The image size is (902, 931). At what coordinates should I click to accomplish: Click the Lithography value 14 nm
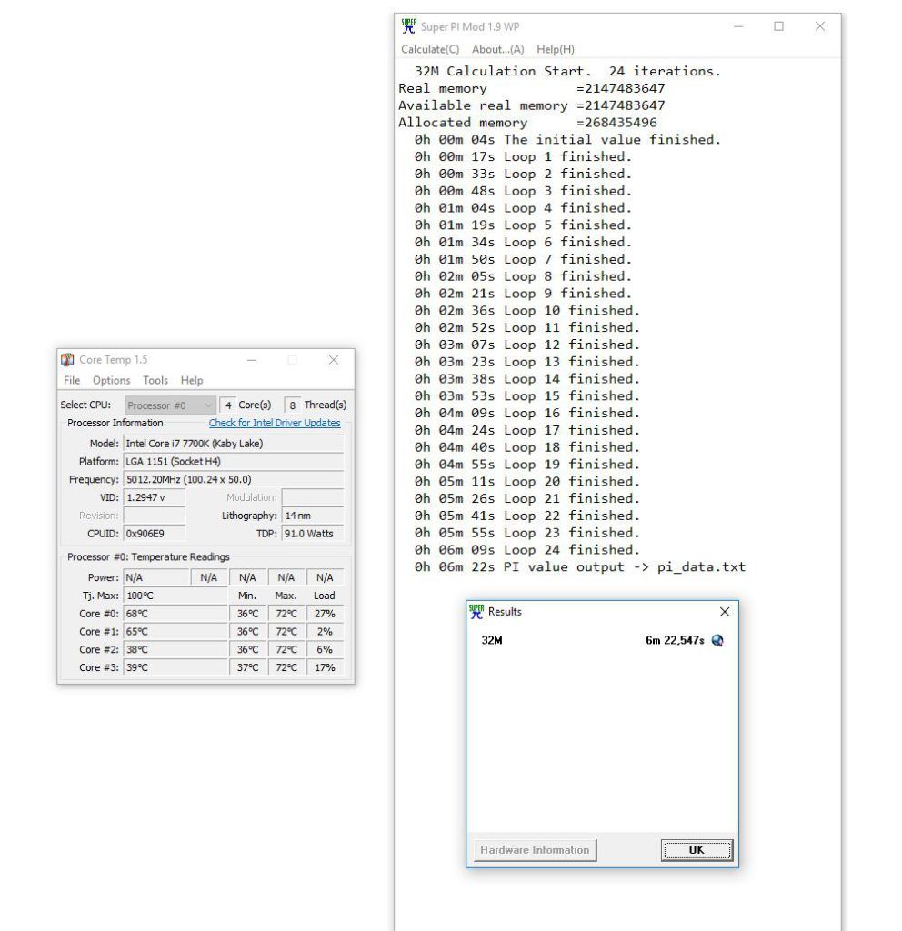click(x=313, y=516)
